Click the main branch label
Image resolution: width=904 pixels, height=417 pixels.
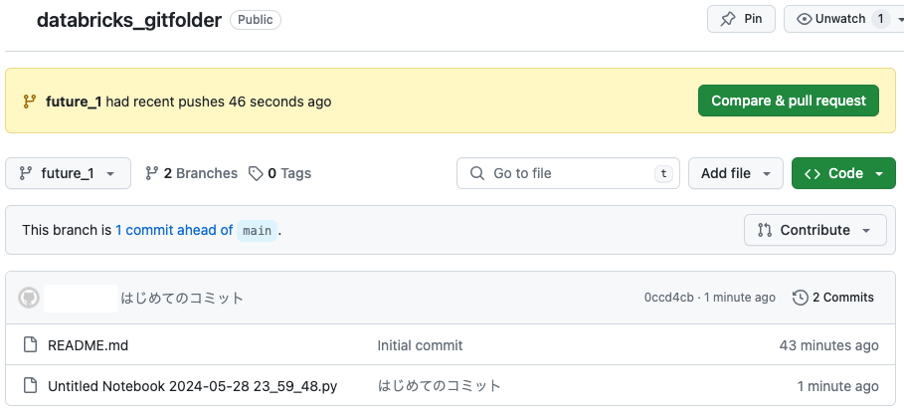pyautogui.click(x=258, y=231)
